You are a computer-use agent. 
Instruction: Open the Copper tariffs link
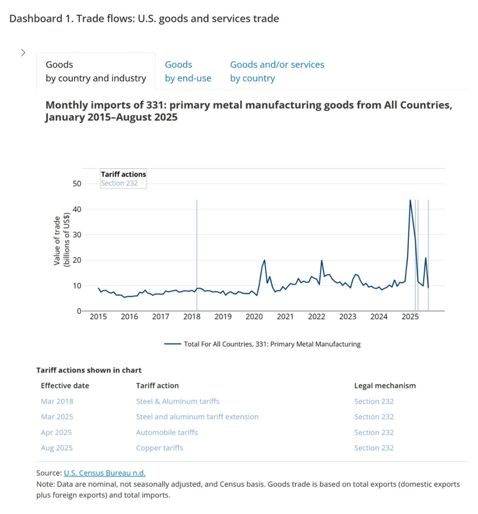coord(159,448)
